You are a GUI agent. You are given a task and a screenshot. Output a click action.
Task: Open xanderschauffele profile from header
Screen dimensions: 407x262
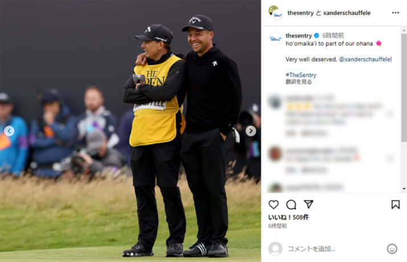click(x=347, y=13)
